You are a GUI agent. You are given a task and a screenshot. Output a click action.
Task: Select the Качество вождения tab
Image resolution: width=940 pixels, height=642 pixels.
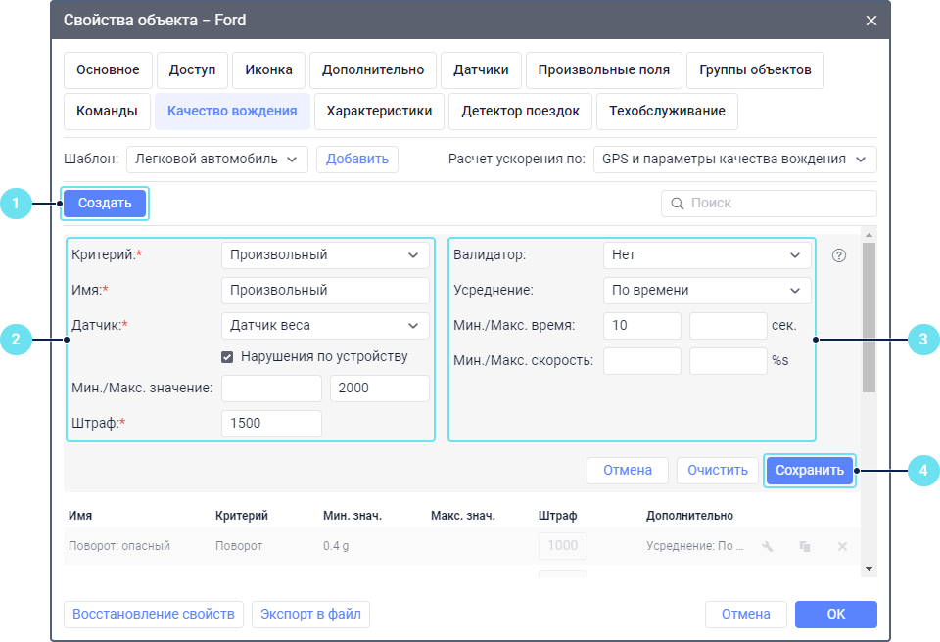tap(232, 111)
